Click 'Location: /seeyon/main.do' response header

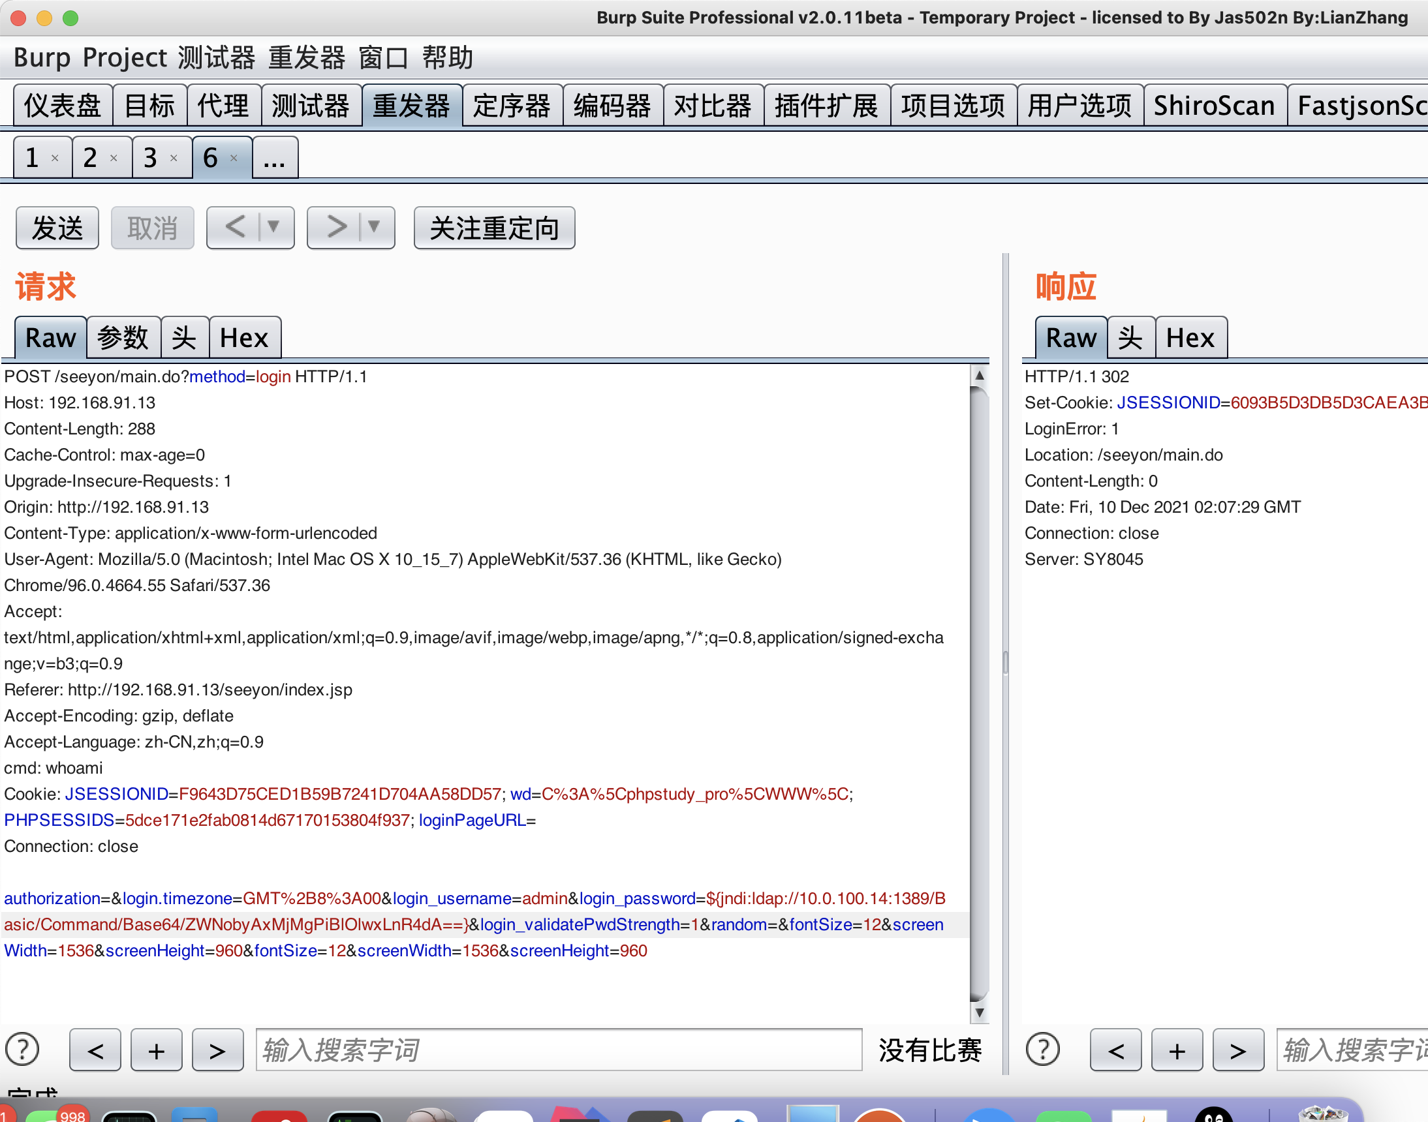click(x=1124, y=455)
